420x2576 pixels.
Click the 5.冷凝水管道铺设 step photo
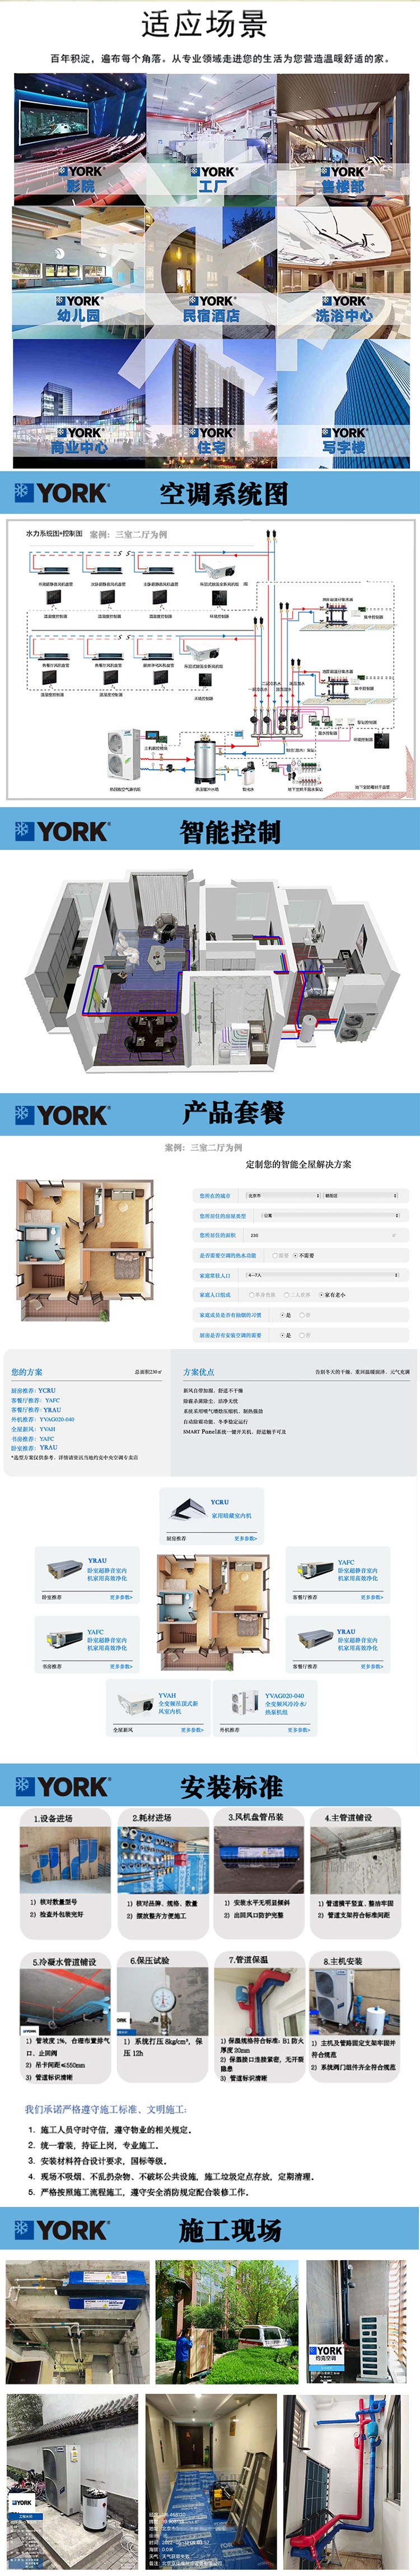[x=66, y=2003]
